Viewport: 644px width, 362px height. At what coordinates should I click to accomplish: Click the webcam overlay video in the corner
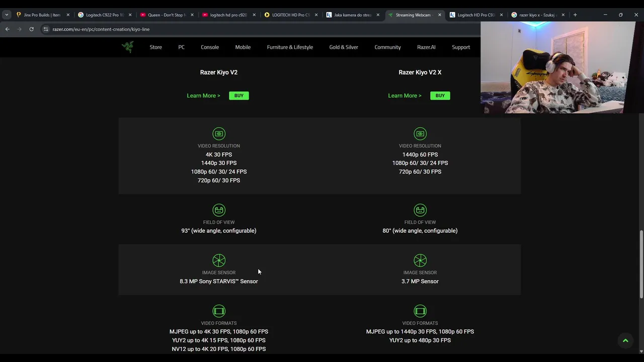(x=557, y=67)
